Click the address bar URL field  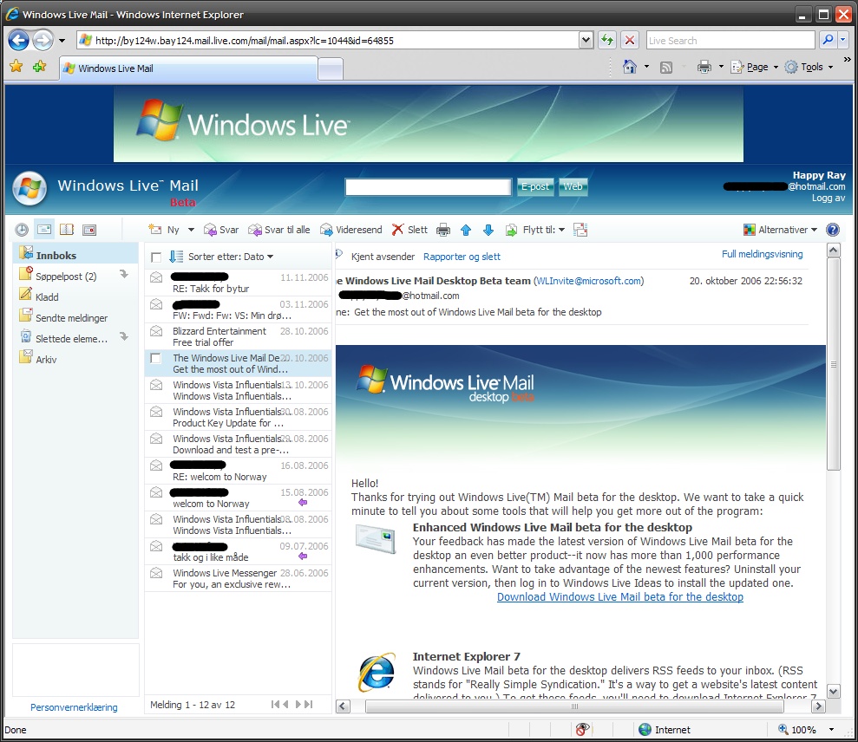coord(335,40)
